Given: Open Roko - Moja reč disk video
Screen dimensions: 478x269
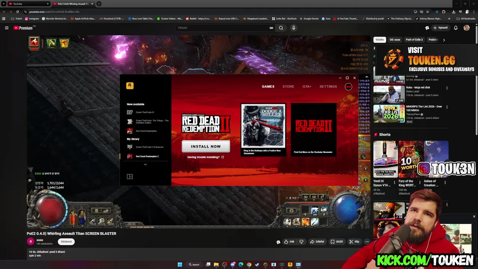Looking at the screenshot, I should coord(389,94).
